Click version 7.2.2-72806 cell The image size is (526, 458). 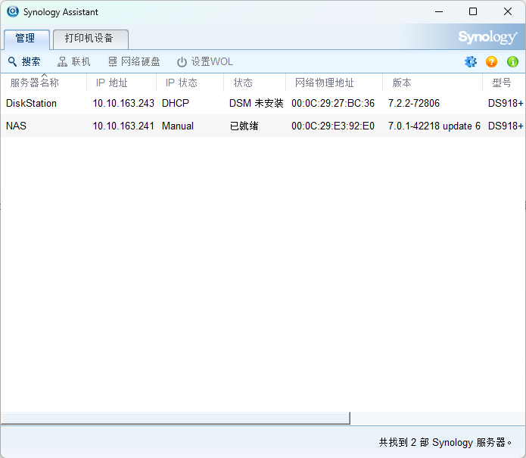(414, 104)
